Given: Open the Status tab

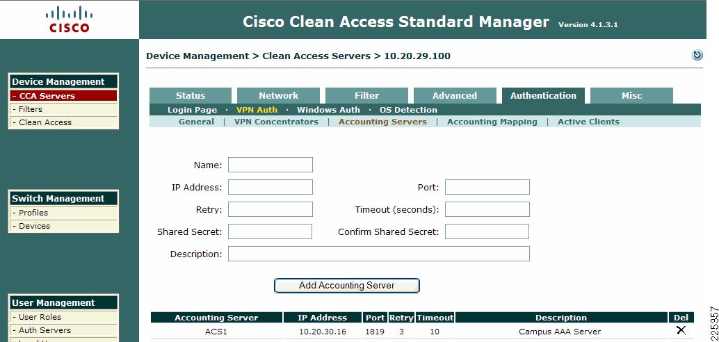Looking at the screenshot, I should 191,95.
